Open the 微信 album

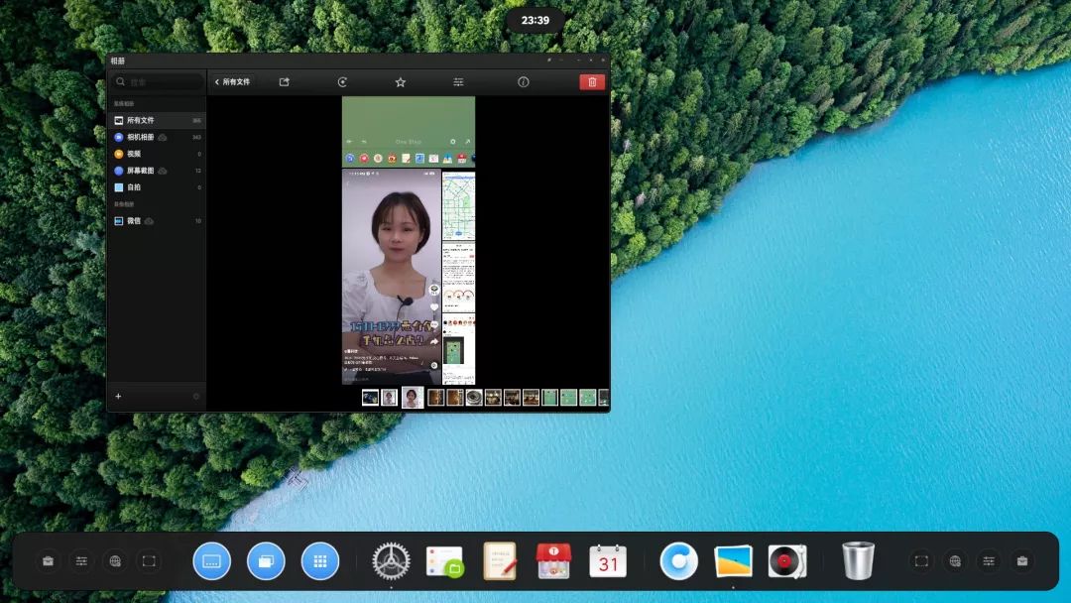(x=157, y=220)
